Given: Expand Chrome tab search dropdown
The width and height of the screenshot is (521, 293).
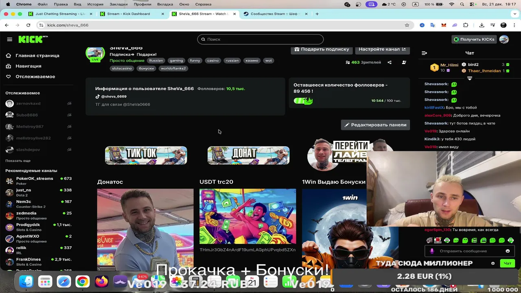Looking at the screenshot, I should pyautogui.click(x=515, y=14).
